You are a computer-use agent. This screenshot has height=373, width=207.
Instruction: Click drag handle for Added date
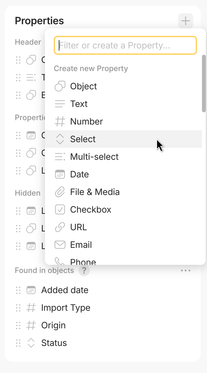click(x=18, y=290)
